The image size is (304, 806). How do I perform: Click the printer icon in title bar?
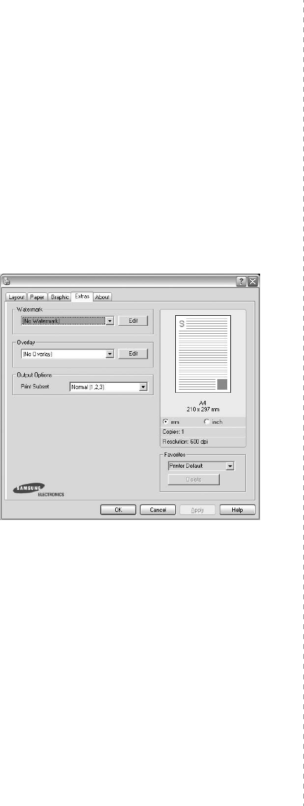pos(6,280)
